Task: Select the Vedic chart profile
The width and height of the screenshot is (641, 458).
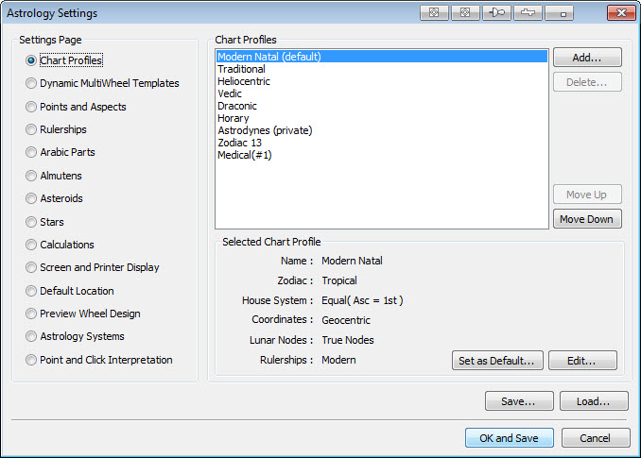Action: point(230,93)
